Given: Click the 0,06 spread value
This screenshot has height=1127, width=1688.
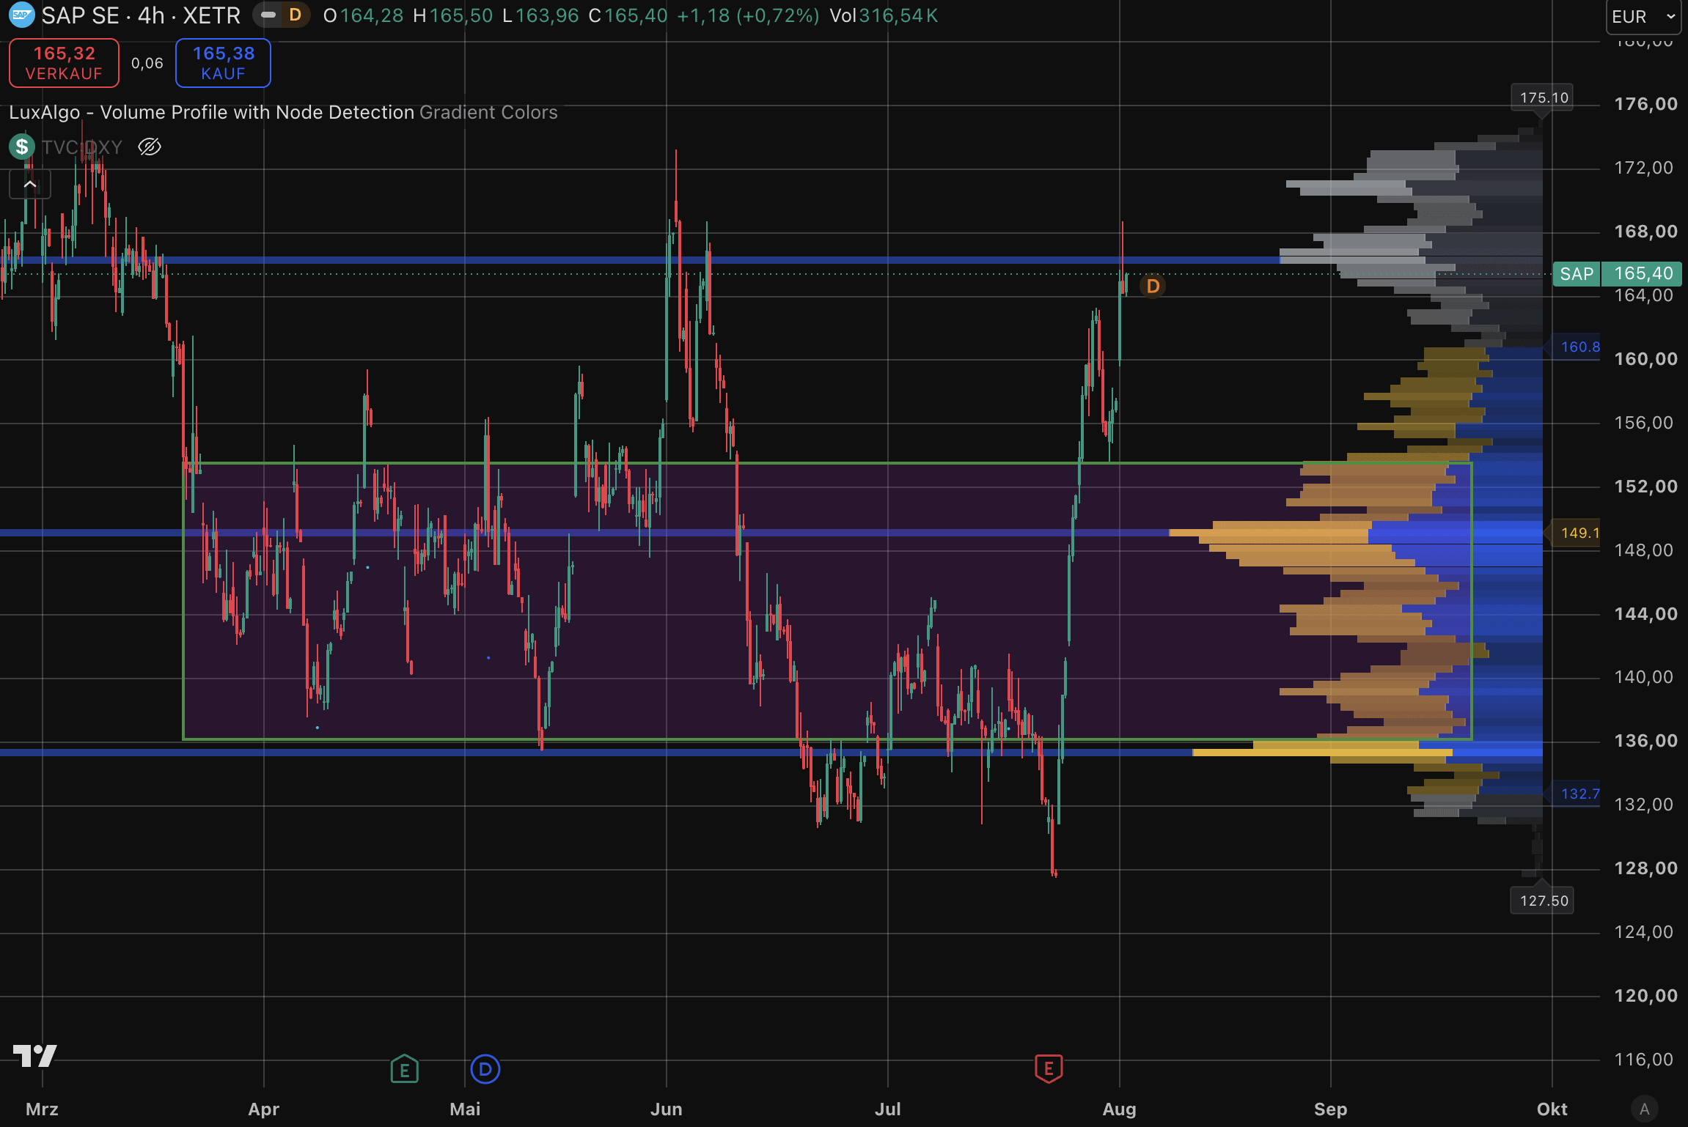Looking at the screenshot, I should [147, 64].
